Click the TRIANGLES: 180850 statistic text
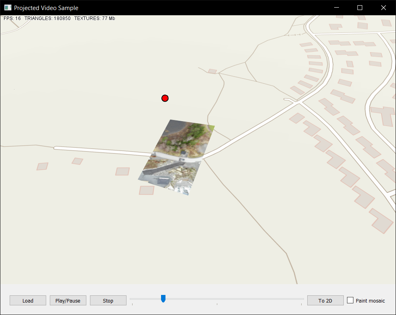Viewport: 396px width, 315px height. point(47,18)
